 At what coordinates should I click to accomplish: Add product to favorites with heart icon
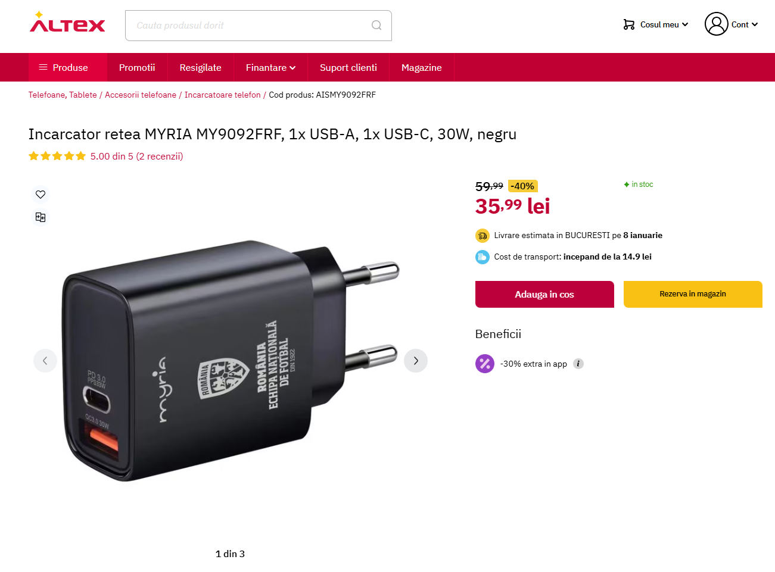tap(41, 195)
